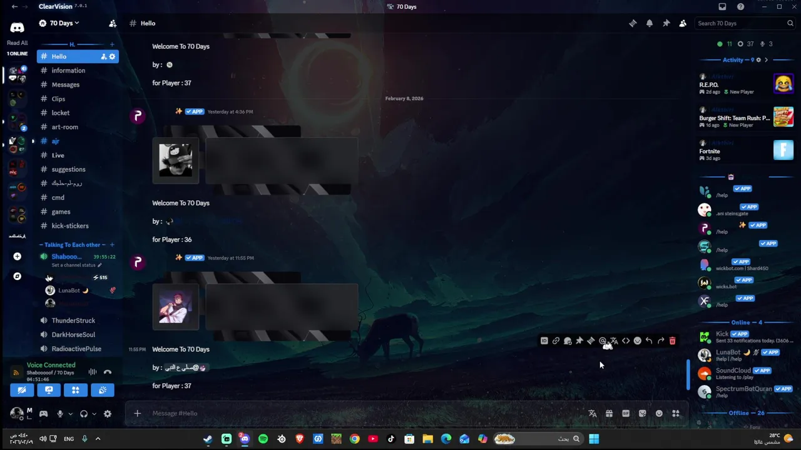Share your screen button in voice panel
Viewport: 801px width, 450px height.
[49, 390]
